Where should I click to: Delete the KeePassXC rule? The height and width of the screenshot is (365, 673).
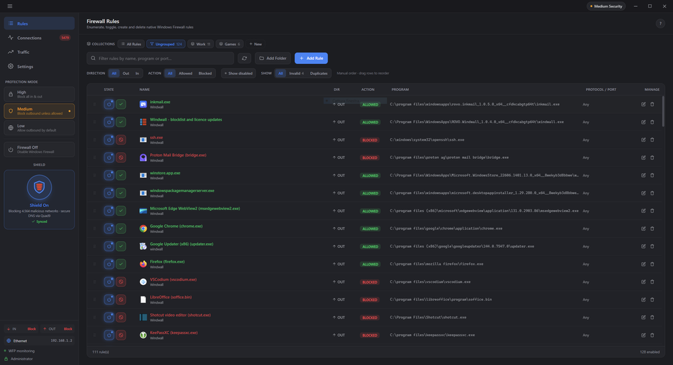click(x=652, y=335)
